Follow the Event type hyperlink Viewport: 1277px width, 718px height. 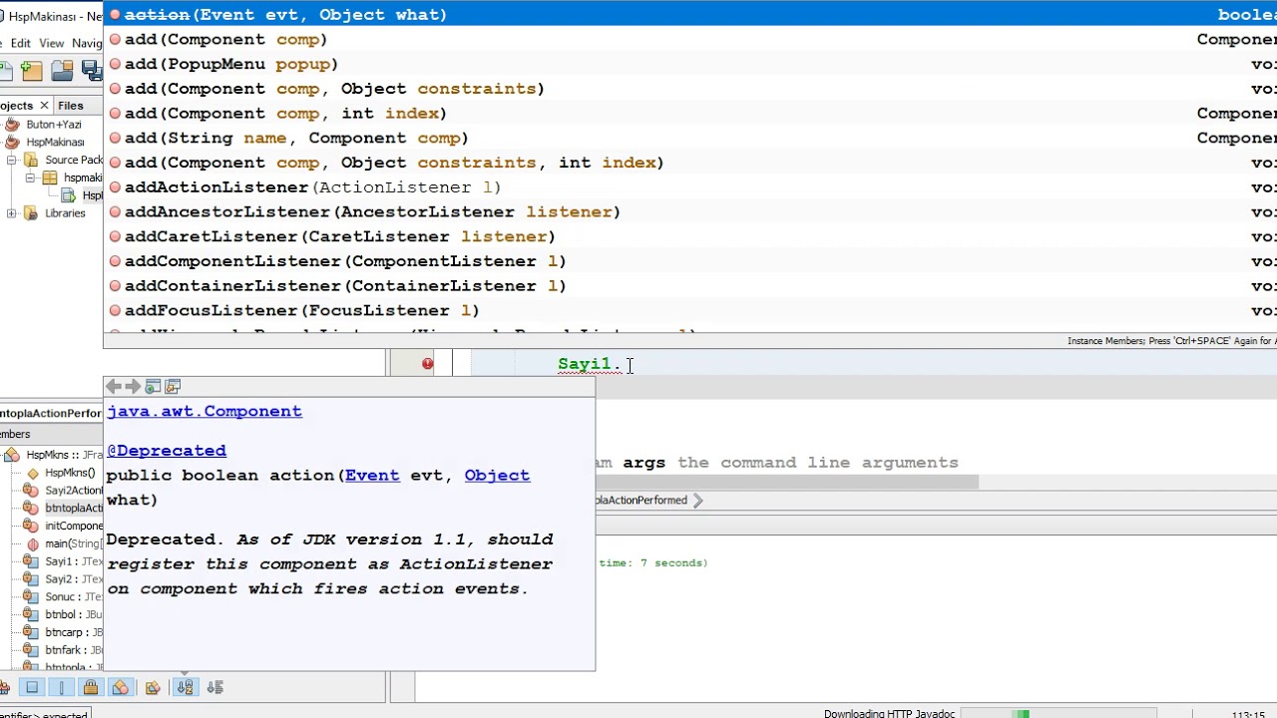[372, 476]
